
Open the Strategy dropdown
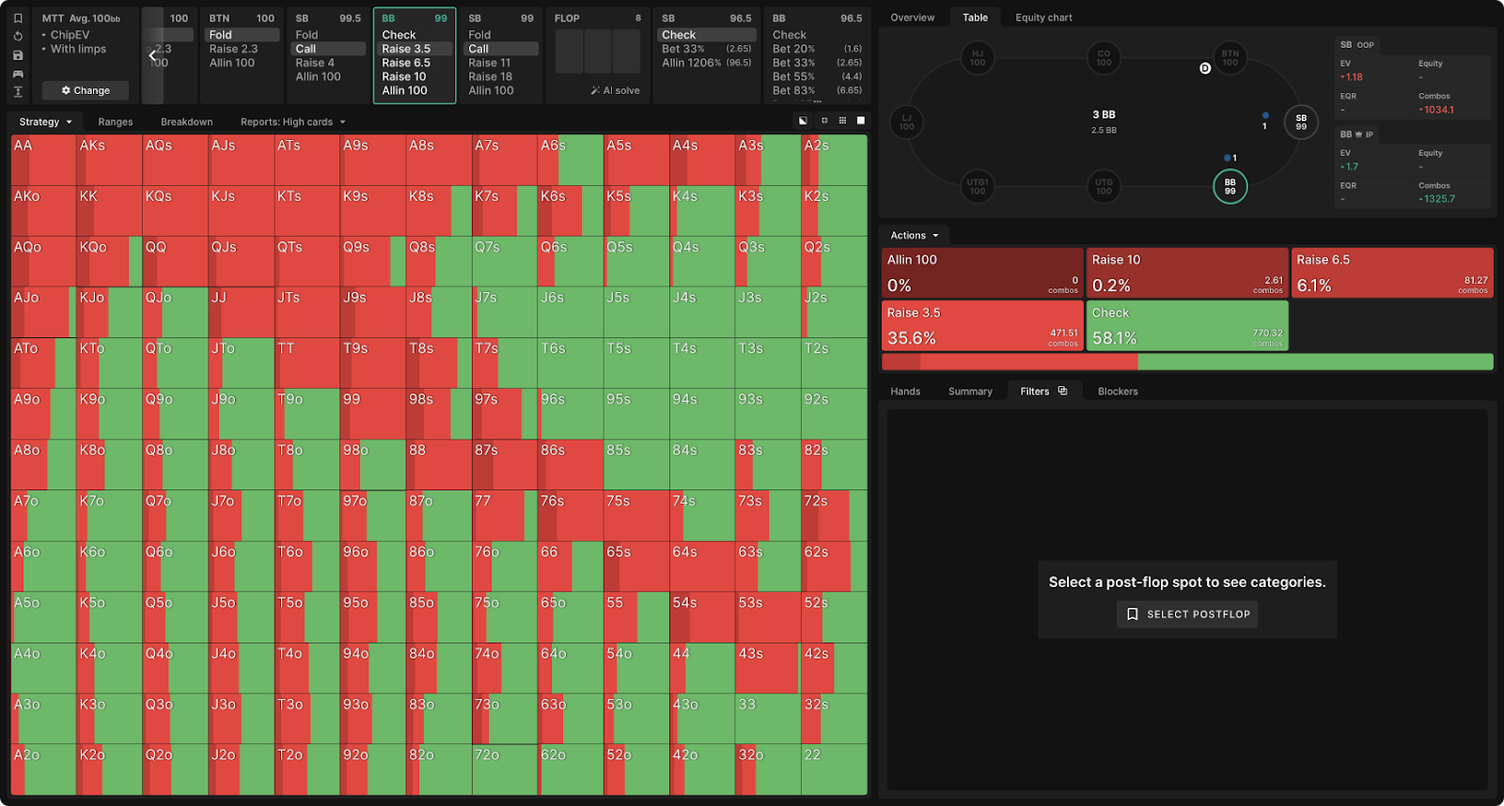tap(45, 122)
